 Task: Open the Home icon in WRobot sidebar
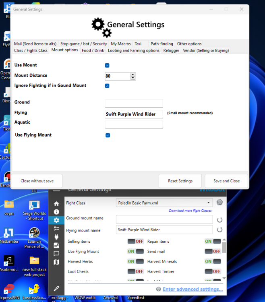pyautogui.click(x=56, y=203)
